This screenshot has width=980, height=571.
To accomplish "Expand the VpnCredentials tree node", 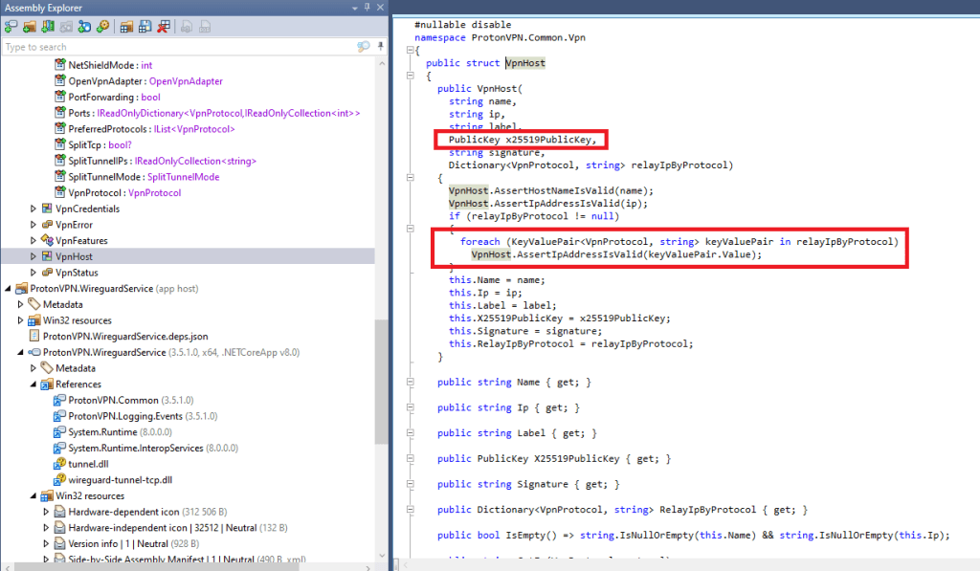I will (34, 209).
